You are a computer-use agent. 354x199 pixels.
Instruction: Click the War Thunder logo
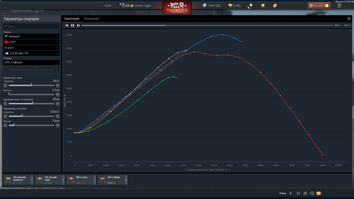click(177, 7)
